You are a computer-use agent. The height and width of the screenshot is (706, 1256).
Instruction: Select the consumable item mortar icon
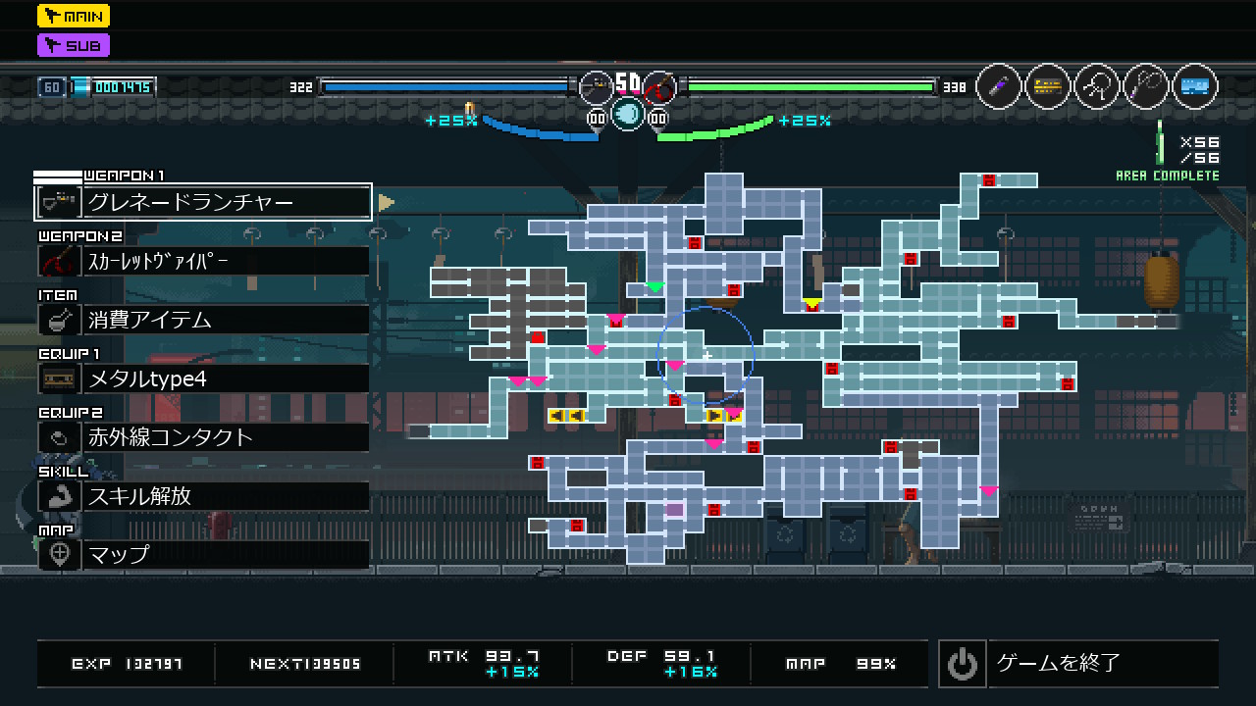click(x=58, y=320)
